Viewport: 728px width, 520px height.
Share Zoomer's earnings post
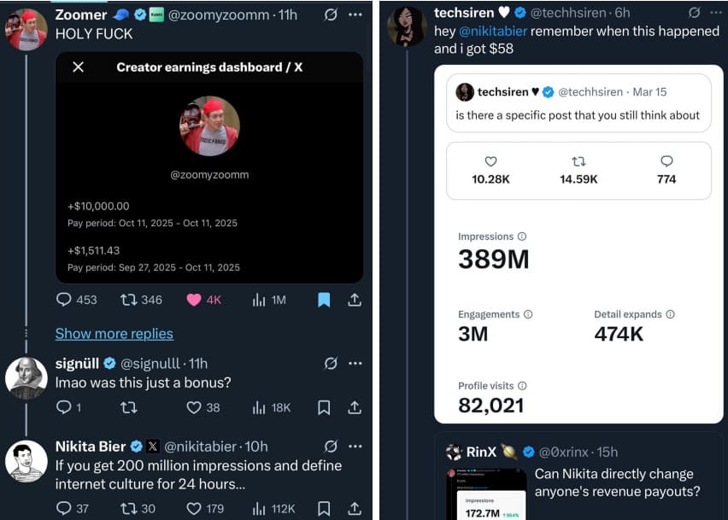tap(353, 300)
